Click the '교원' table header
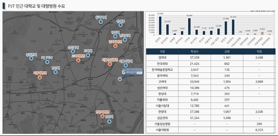This screenshot has width=278, height=136. pyautogui.click(x=227, y=52)
